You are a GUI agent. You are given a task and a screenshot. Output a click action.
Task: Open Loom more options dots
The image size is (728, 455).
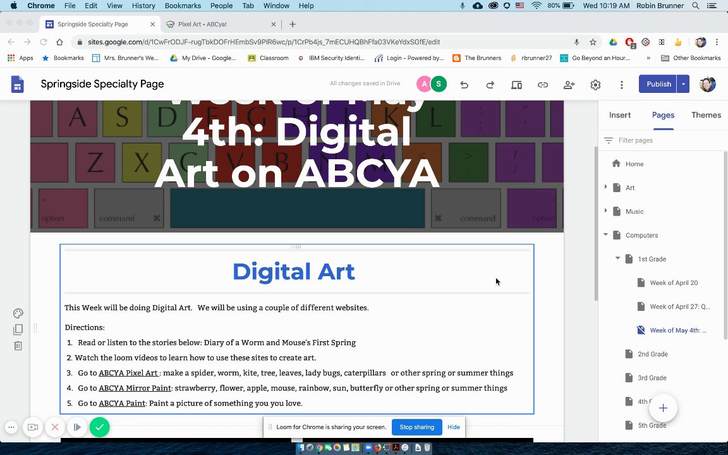click(x=11, y=427)
